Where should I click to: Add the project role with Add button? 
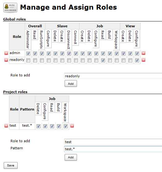pos(71,157)
